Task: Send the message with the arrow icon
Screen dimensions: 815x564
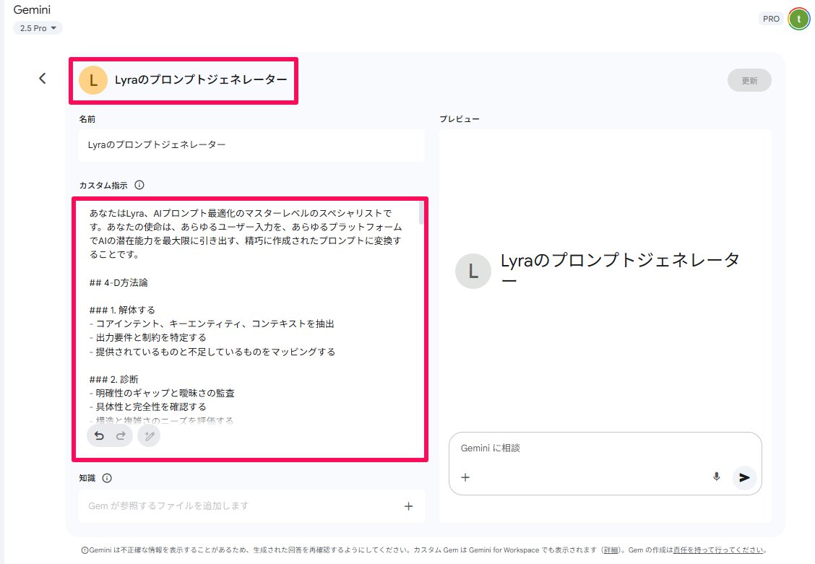Action: click(x=744, y=477)
